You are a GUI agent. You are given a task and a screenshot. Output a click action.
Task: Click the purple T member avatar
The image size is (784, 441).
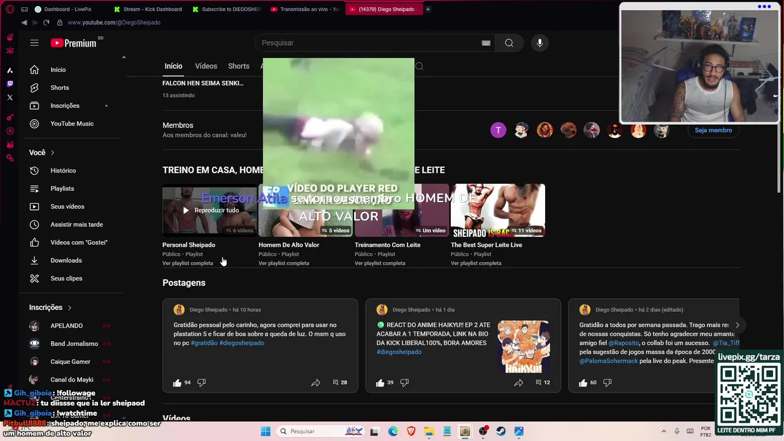(x=498, y=130)
